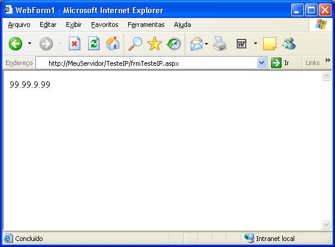335x247 pixels.
Task: Open the Ferramentas menu
Action: [x=146, y=25]
